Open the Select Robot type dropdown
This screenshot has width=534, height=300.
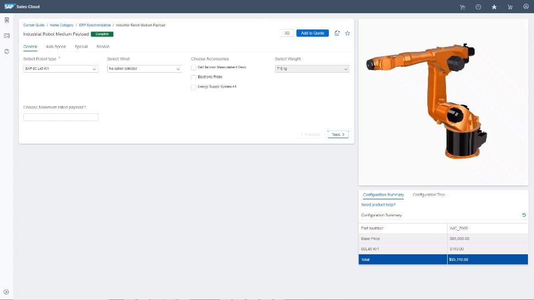tap(60, 69)
